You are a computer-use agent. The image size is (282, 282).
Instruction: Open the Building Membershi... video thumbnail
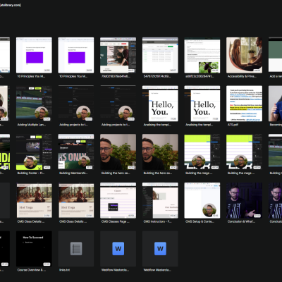[x=76, y=152]
